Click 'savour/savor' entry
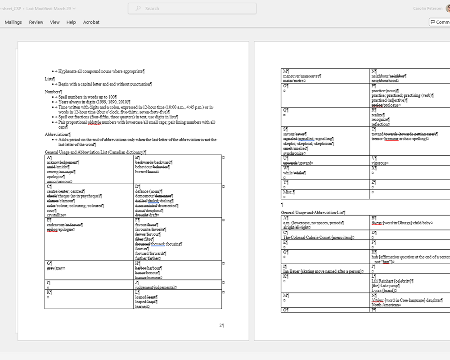The image size is (450, 360). tap(294, 134)
